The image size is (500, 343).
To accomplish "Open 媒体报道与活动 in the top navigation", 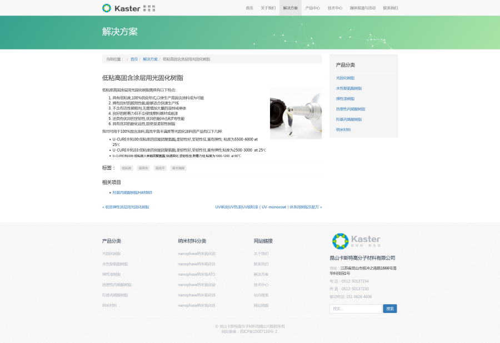I will pyautogui.click(x=362, y=8).
